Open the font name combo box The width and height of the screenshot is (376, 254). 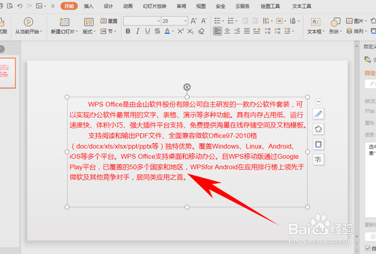pos(142,21)
